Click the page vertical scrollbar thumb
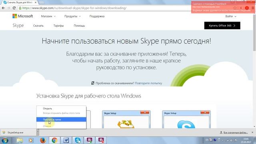This screenshot has width=256, height=144. click(254, 33)
